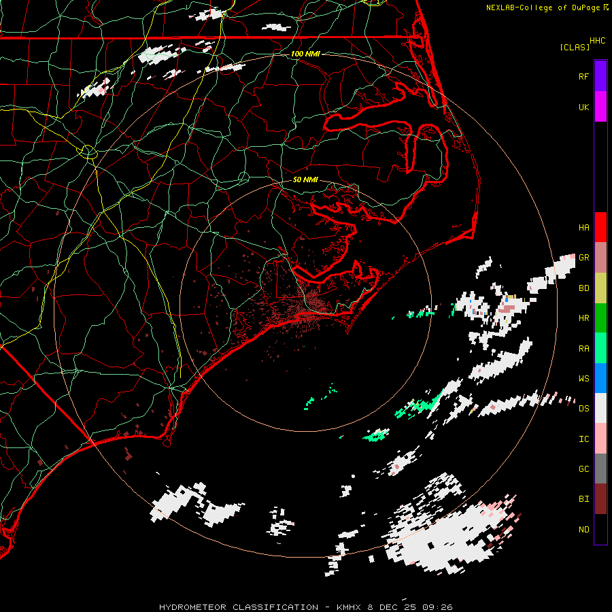Viewport: 612px width, 612px height.
Task: Click the HA red legend swatch
Action: point(600,227)
